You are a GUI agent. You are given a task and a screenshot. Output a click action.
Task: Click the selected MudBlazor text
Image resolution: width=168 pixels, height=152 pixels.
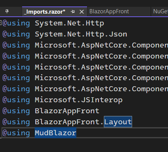(x=55, y=133)
